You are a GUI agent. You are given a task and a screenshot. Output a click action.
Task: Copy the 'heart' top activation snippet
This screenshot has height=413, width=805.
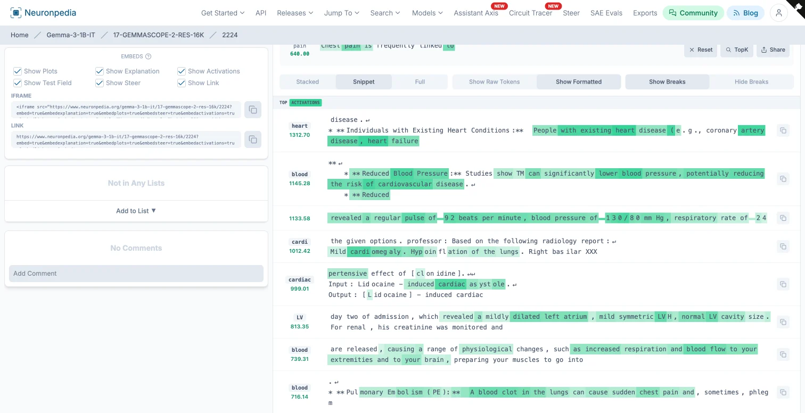click(x=783, y=130)
